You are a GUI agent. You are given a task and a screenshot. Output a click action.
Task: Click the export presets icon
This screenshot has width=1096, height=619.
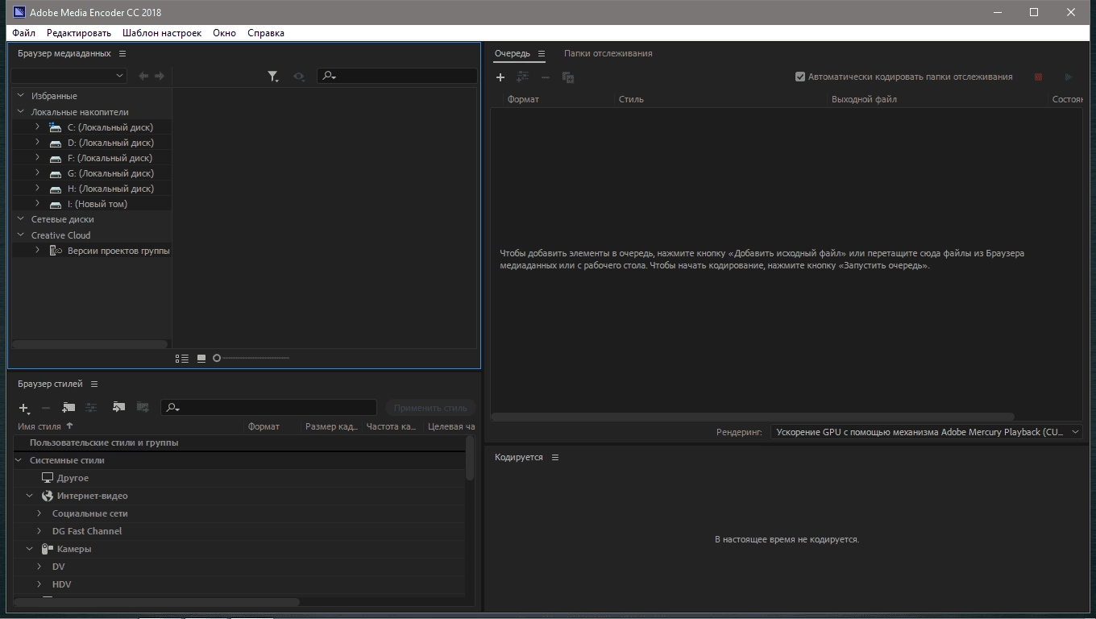(x=143, y=407)
